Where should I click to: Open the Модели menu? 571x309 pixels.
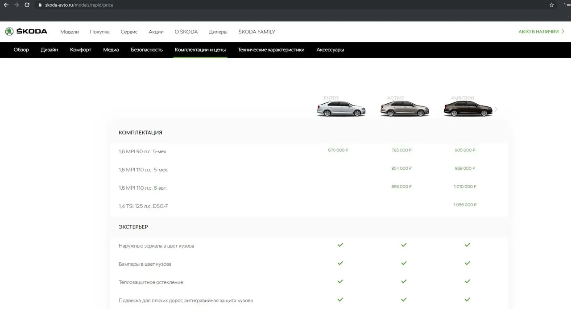(69, 32)
